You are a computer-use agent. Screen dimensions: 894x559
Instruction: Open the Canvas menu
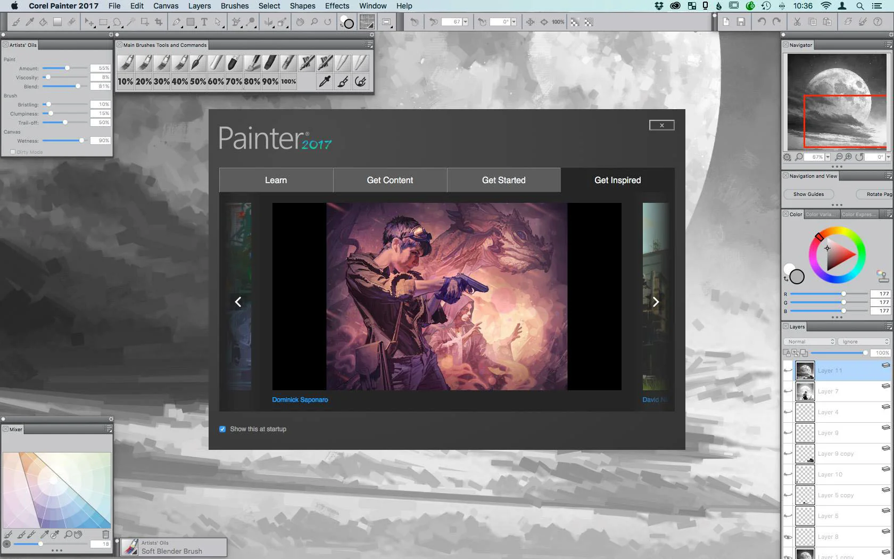[x=166, y=6]
